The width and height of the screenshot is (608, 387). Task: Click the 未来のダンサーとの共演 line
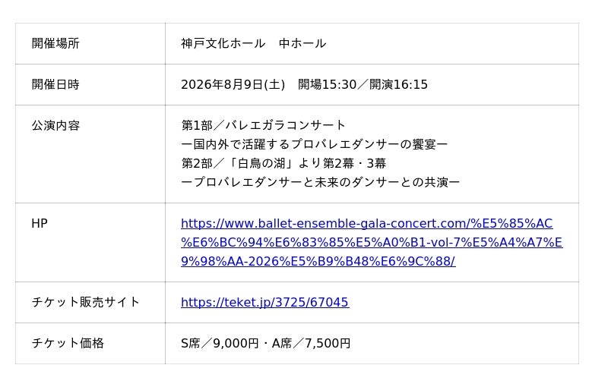pos(320,182)
